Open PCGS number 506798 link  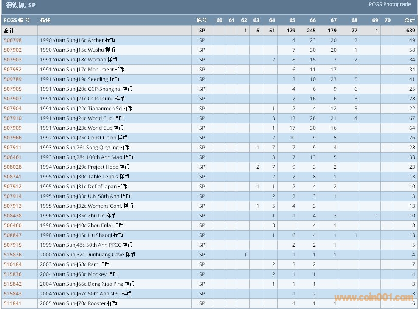click(13, 40)
